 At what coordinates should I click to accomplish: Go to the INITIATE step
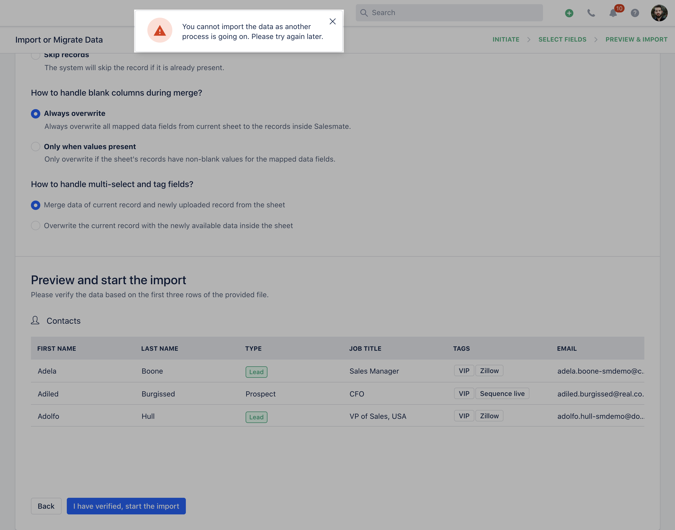(506, 39)
